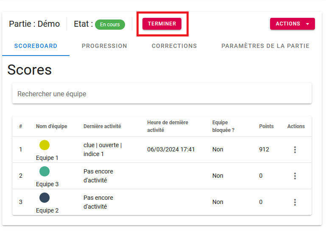The width and height of the screenshot is (326, 232).
Task: Click the green Equipe 3 color circle
Action: pos(45,171)
